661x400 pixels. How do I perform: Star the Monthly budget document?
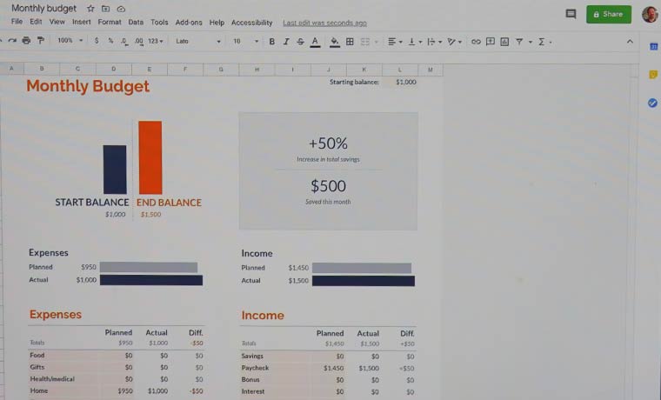(90, 9)
